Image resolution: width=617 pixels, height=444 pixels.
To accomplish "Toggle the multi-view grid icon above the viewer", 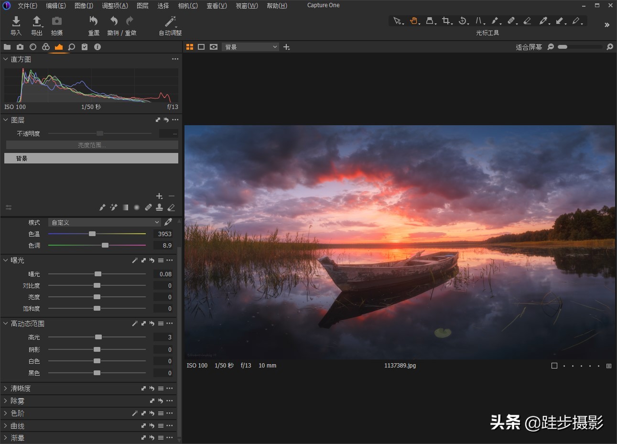I will click(190, 46).
